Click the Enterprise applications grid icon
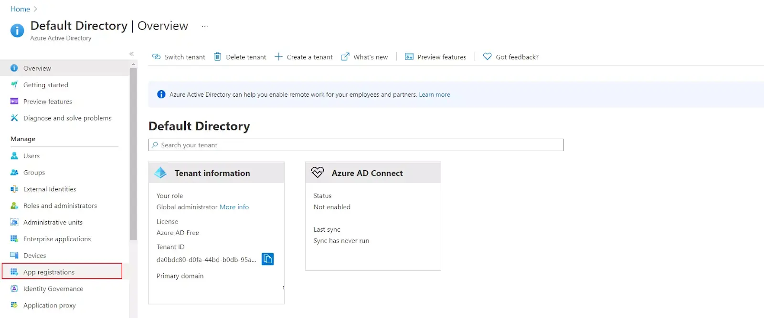 [14, 239]
